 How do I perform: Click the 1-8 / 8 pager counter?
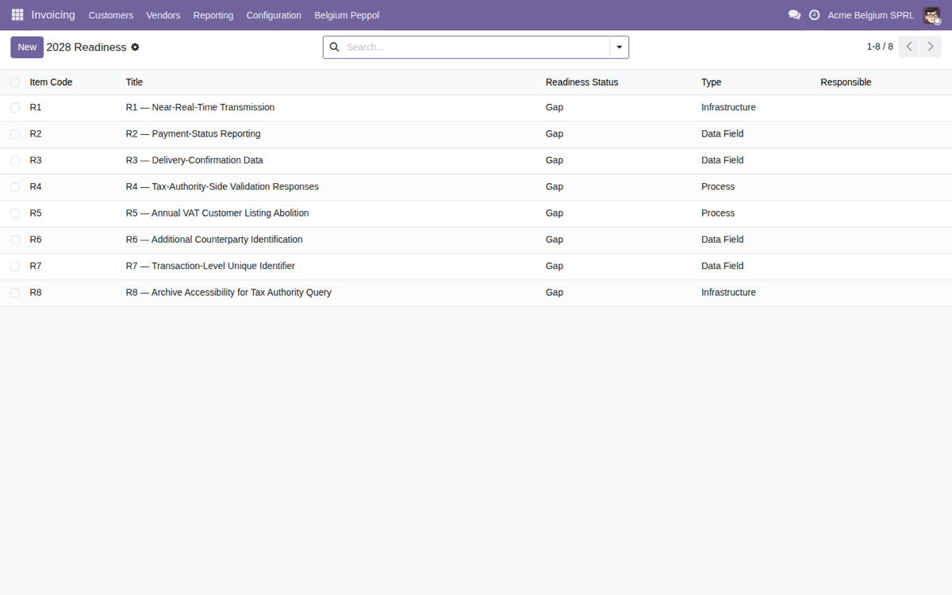point(880,47)
